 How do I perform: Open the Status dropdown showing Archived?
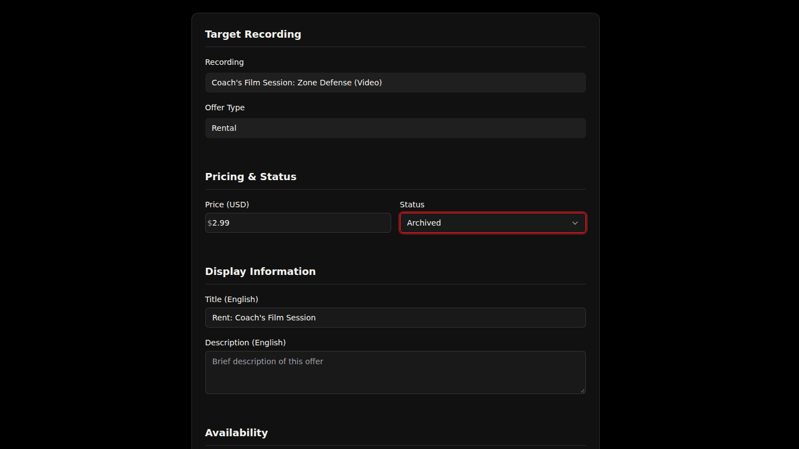[493, 223]
